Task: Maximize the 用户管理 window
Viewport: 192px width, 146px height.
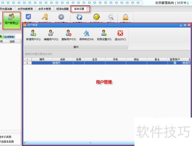Action: pyautogui.click(x=185, y=25)
